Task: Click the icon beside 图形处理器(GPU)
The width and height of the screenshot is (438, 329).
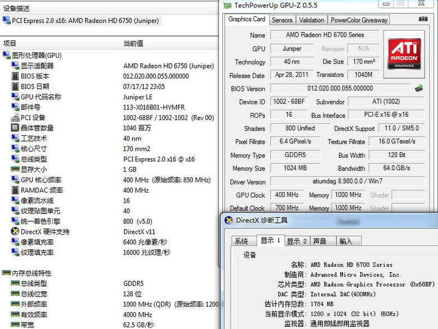Action: [6, 55]
